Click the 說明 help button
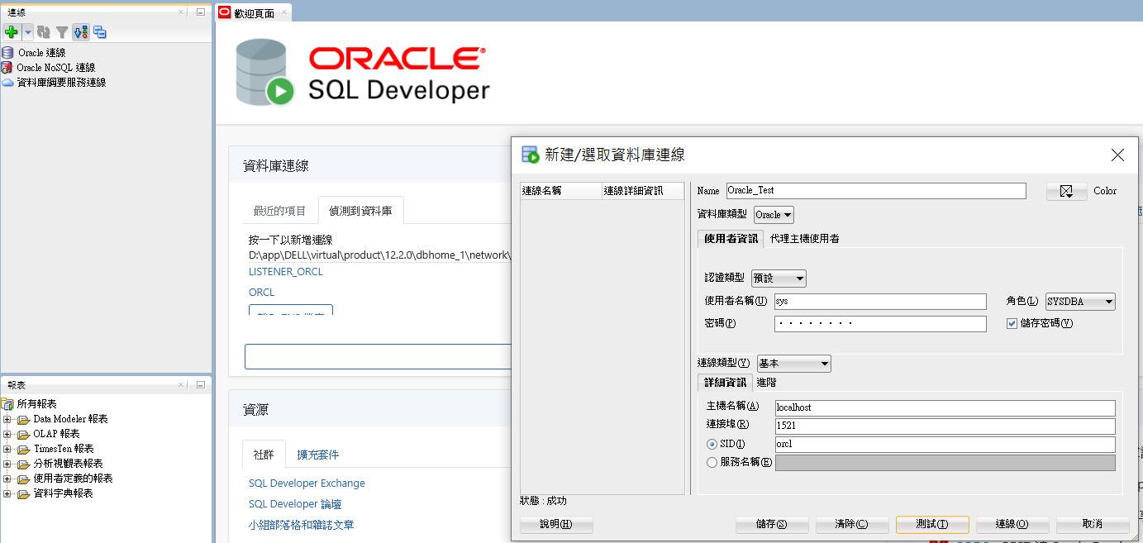The image size is (1143, 543). tap(556, 525)
